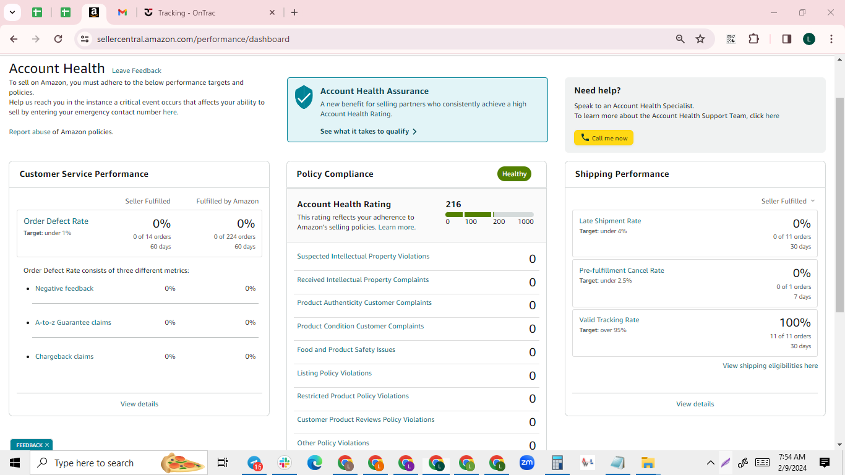
Task: Open Pre-fulfillment Cancel Rate link
Action: [x=622, y=270]
